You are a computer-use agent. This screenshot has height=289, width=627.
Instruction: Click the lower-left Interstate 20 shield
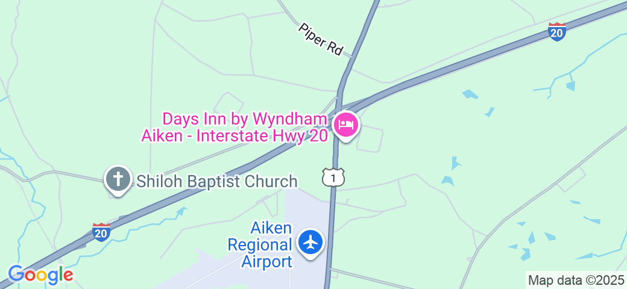(101, 232)
